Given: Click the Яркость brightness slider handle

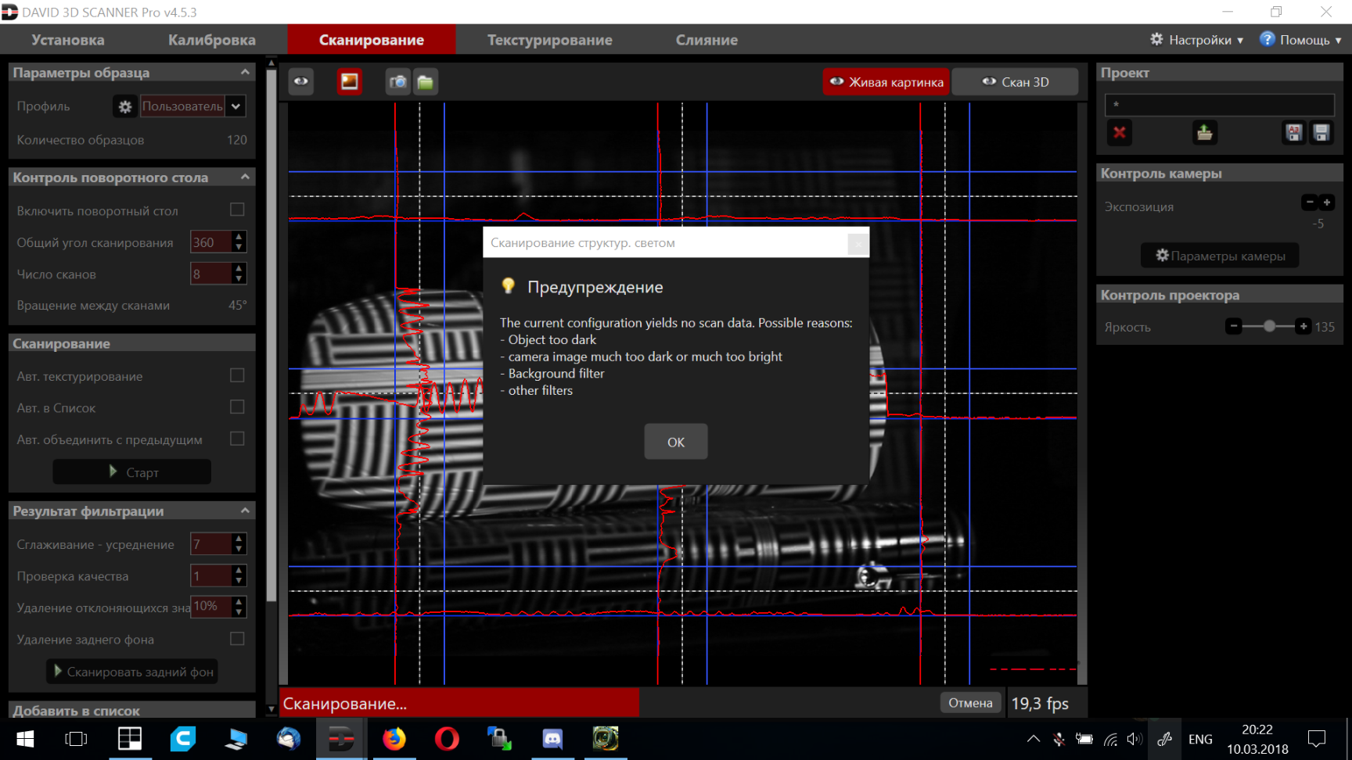Looking at the screenshot, I should point(1269,327).
